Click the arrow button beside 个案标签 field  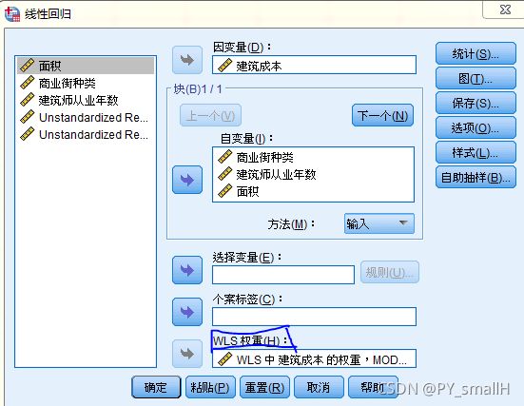[x=187, y=312]
